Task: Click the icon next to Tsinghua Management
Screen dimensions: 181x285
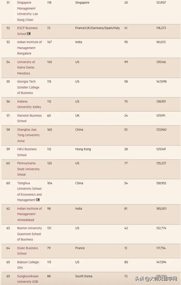Action: click(38, 200)
